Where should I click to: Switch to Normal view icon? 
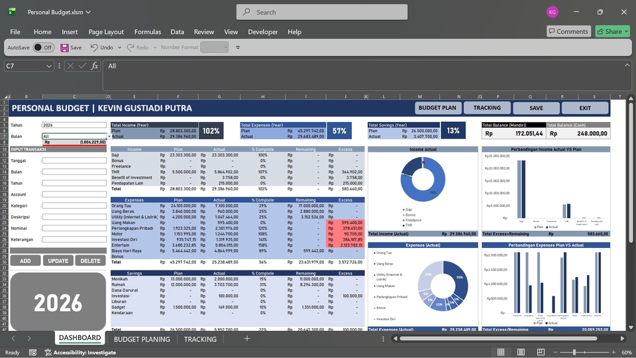pos(501,352)
